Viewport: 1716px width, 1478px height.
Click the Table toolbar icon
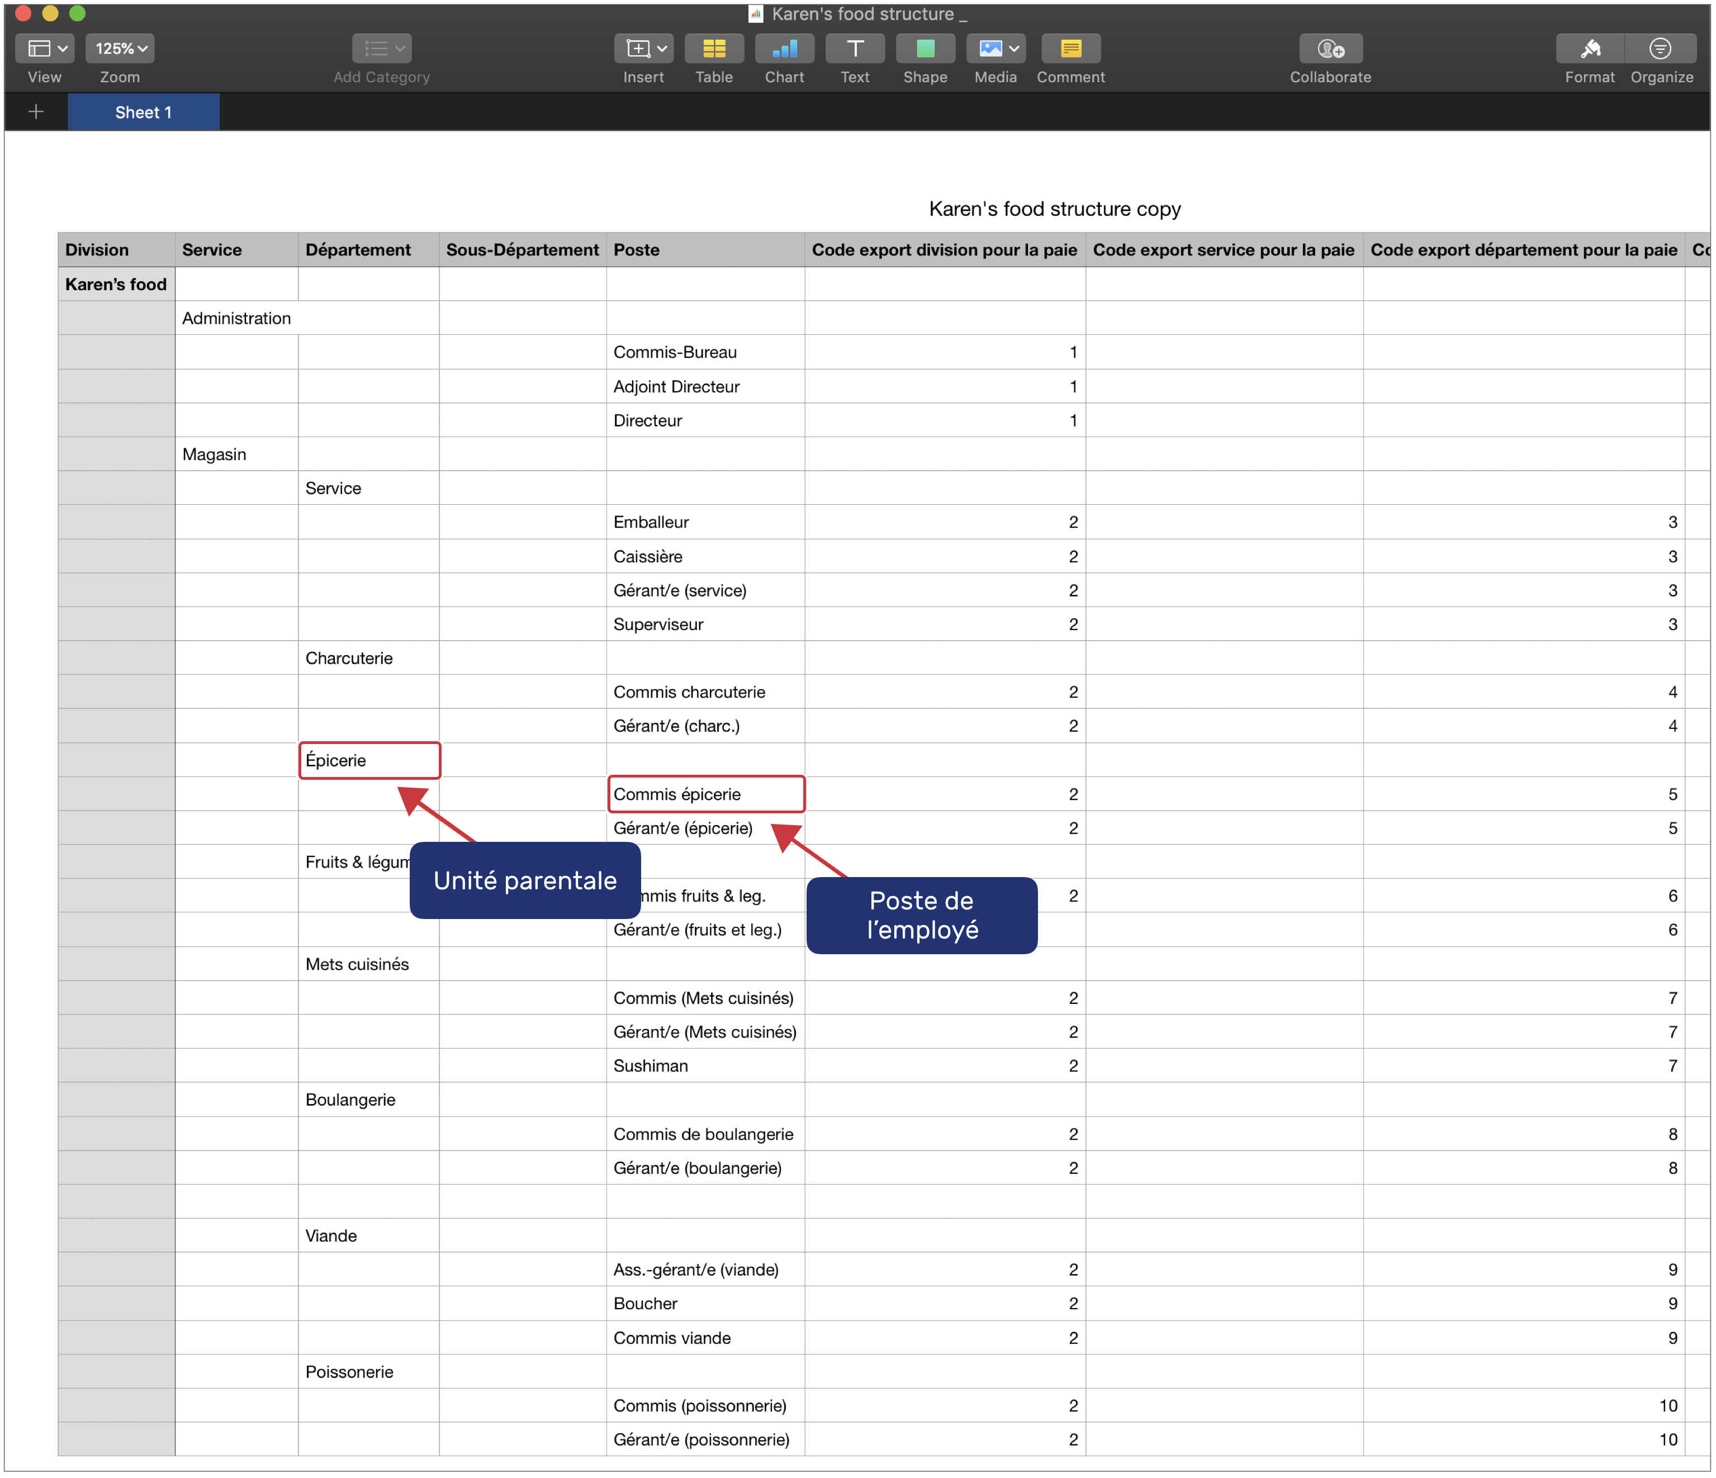point(714,49)
